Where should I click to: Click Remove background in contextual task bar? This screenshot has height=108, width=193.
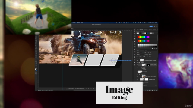[x=80, y=88]
